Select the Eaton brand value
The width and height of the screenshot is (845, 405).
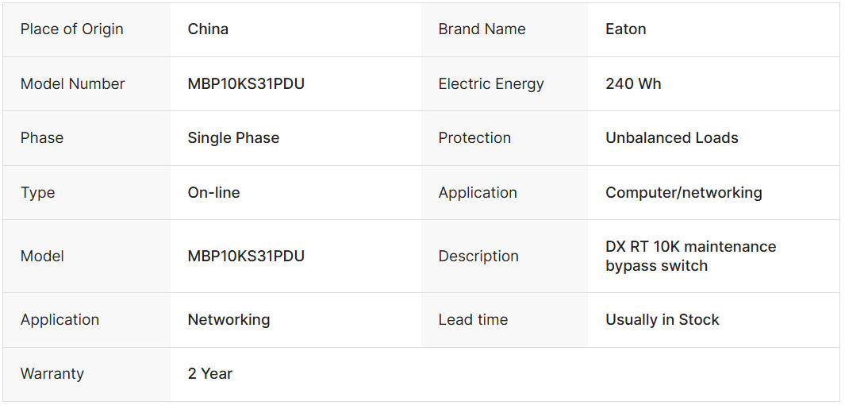click(625, 29)
